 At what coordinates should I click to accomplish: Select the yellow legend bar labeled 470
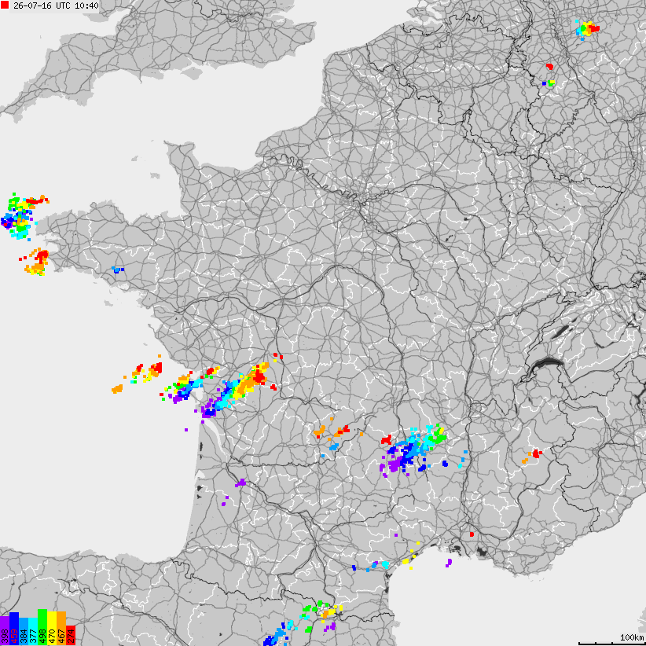pyautogui.click(x=52, y=629)
